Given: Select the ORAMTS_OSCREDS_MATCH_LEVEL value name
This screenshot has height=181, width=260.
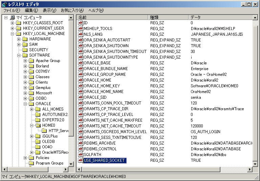Looking at the screenshot, I should click(115, 132).
